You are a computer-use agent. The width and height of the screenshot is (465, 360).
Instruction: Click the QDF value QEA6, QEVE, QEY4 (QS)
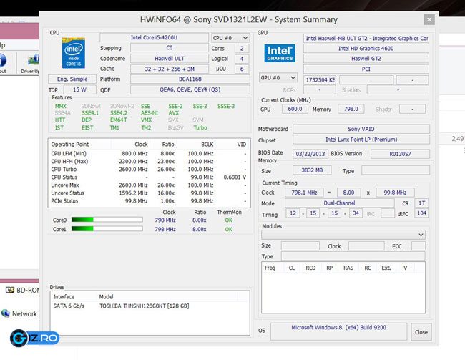(190, 89)
